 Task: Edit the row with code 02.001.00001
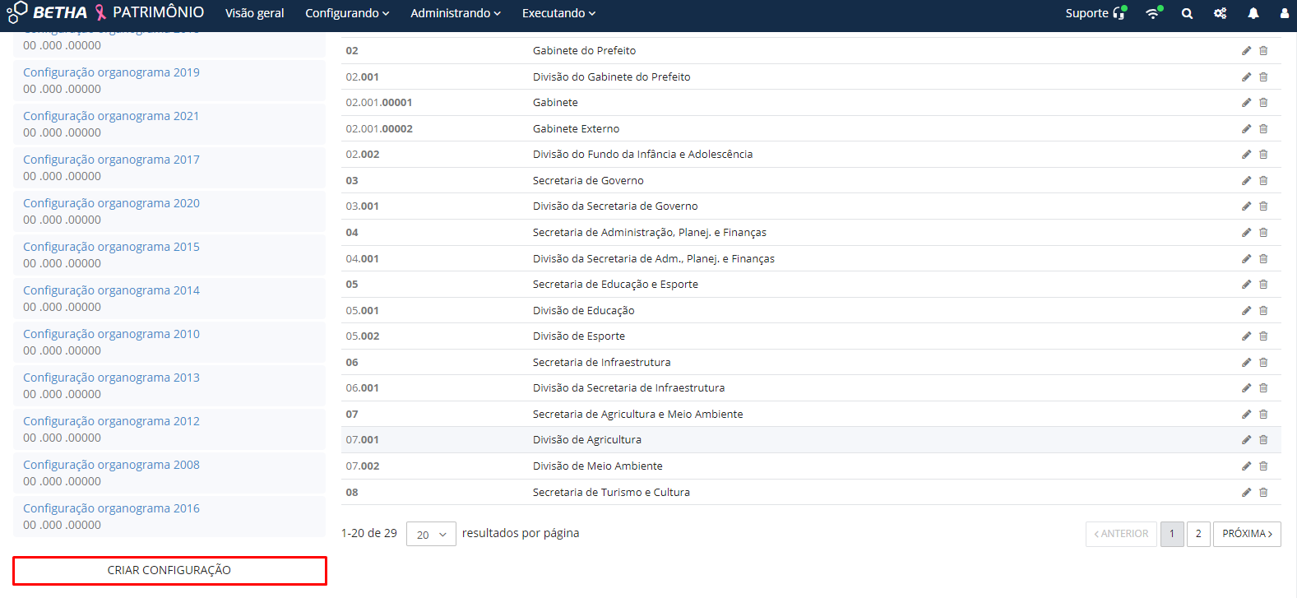tap(1246, 103)
